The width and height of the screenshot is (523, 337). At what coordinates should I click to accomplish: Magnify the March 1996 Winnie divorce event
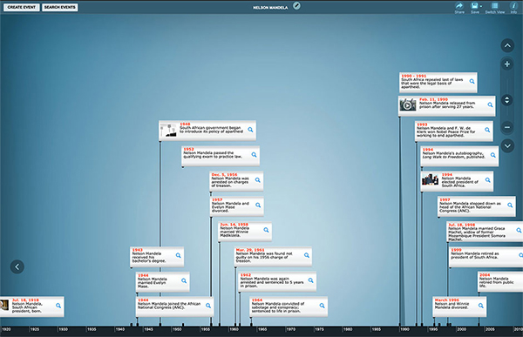pos(480,306)
